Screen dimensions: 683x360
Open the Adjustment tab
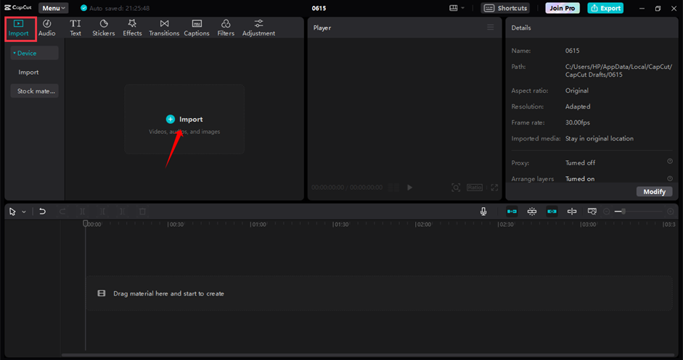[x=258, y=28]
